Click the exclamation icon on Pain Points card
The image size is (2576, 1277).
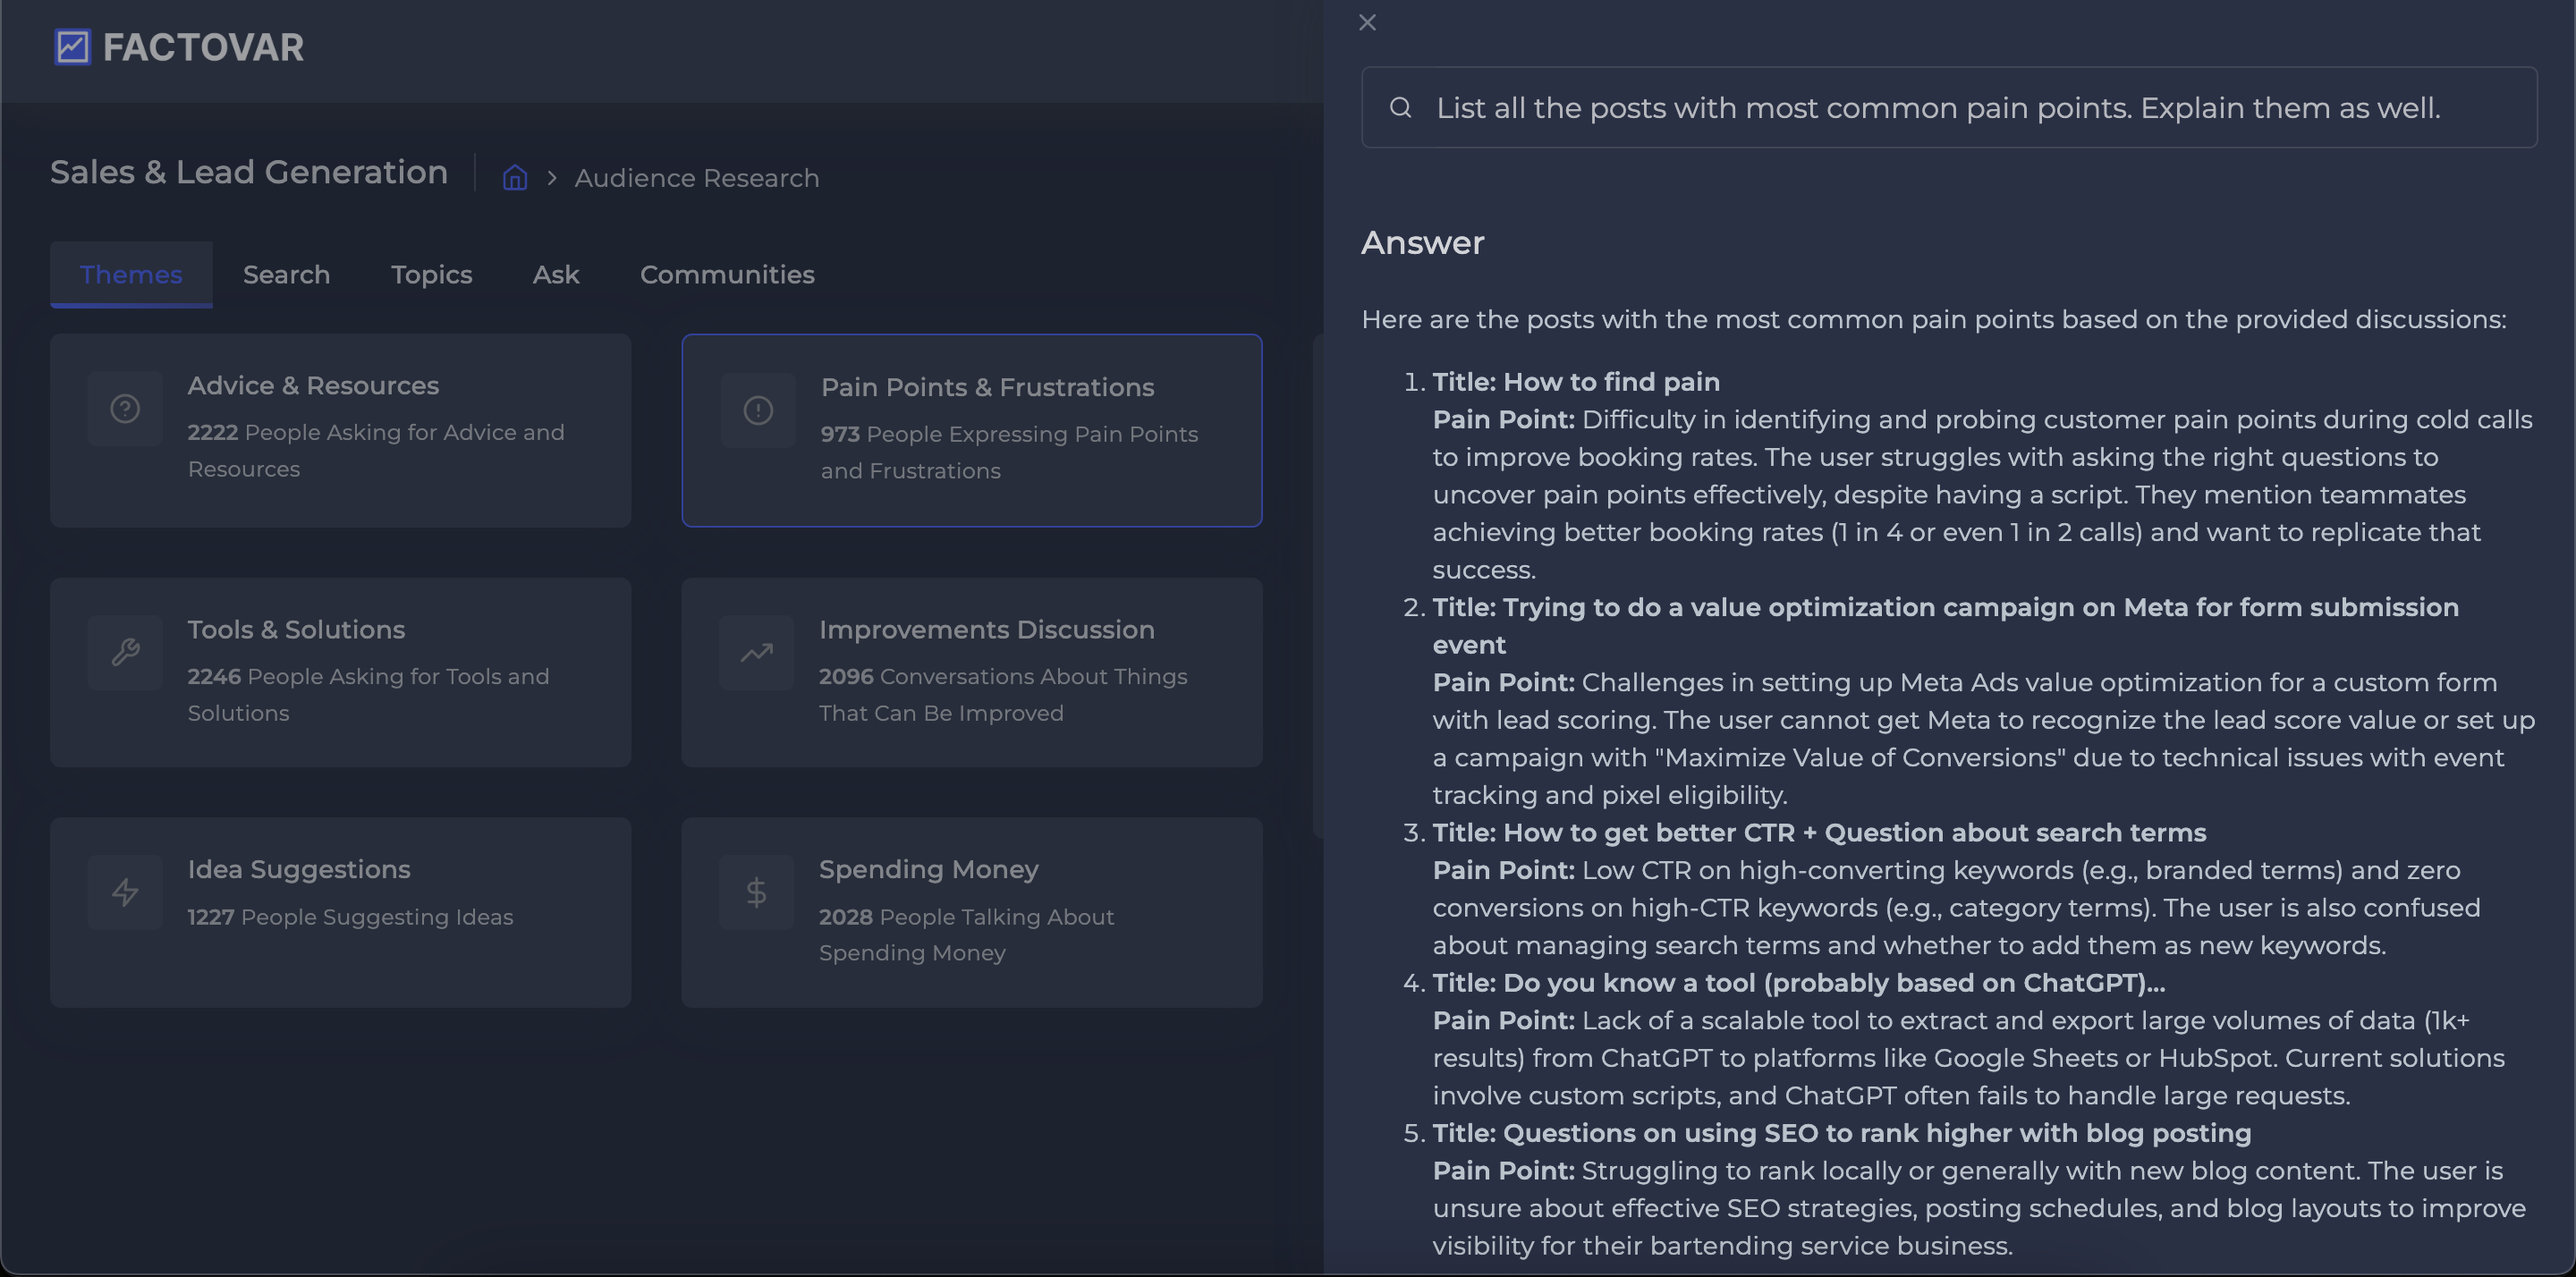point(758,411)
